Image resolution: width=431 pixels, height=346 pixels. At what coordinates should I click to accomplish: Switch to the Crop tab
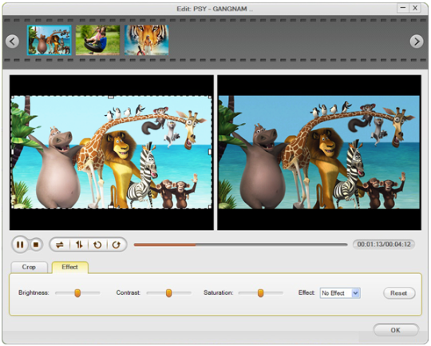[x=29, y=267]
